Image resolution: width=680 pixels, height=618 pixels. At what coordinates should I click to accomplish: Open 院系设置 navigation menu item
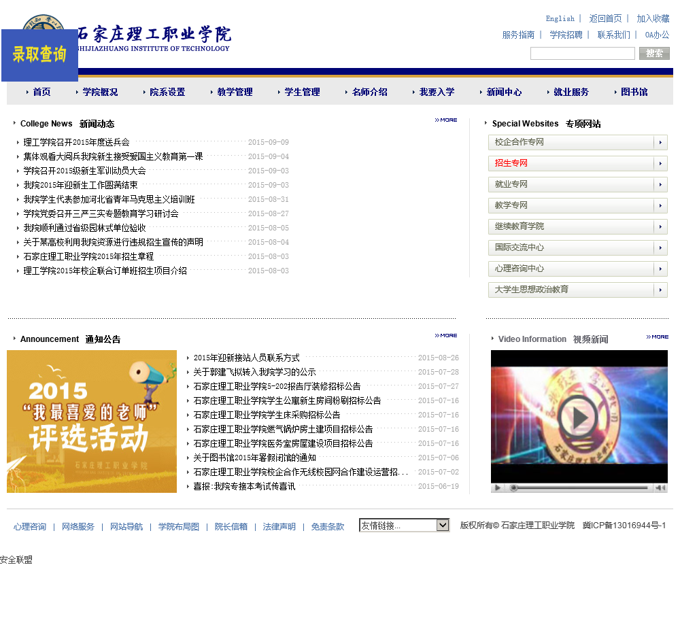[167, 92]
